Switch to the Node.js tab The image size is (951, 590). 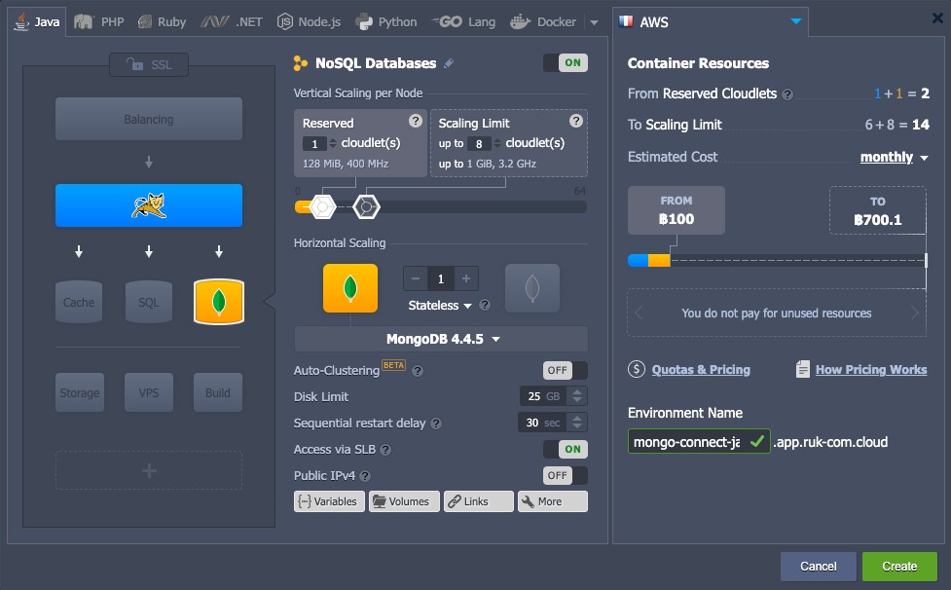(x=309, y=21)
